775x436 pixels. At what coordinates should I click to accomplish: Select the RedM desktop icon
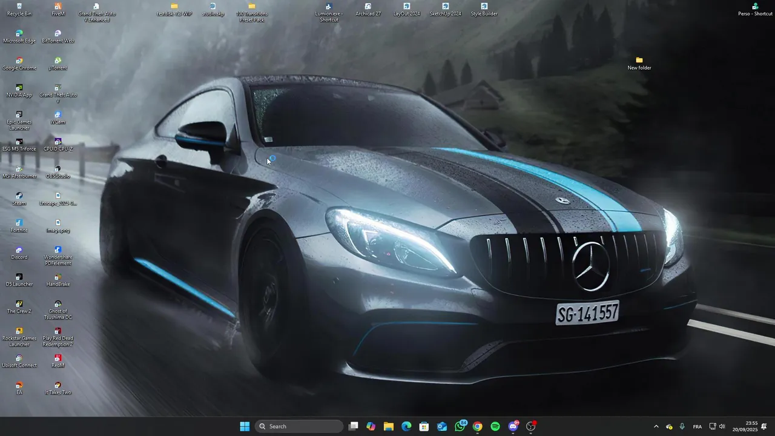click(58, 361)
